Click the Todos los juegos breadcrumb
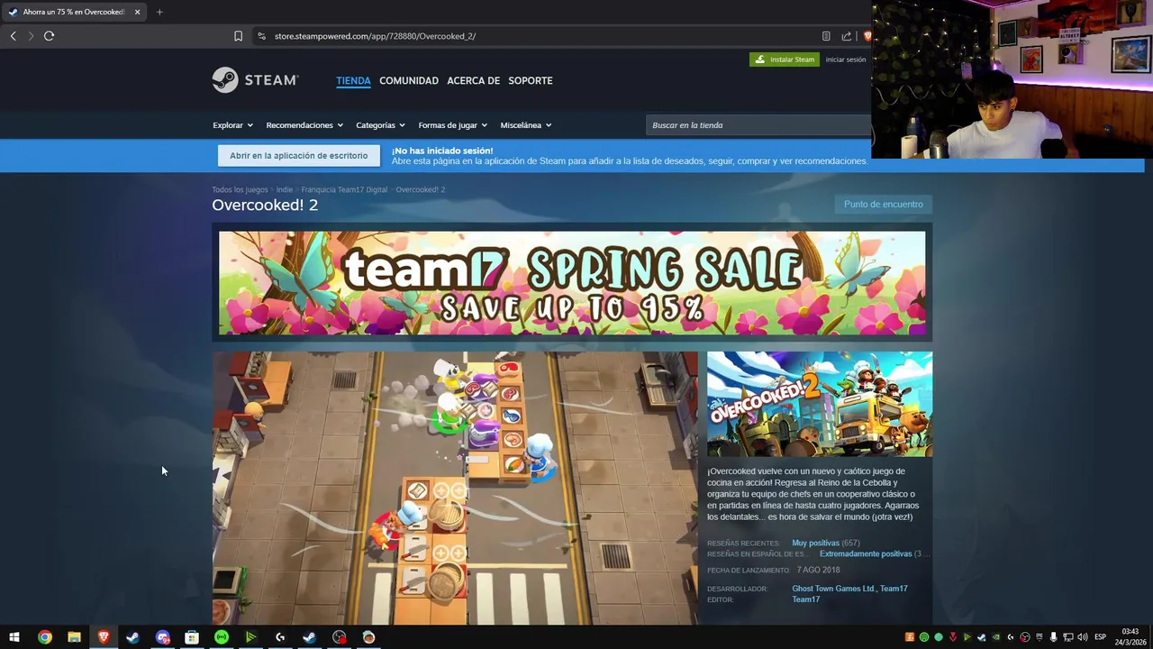 click(240, 189)
